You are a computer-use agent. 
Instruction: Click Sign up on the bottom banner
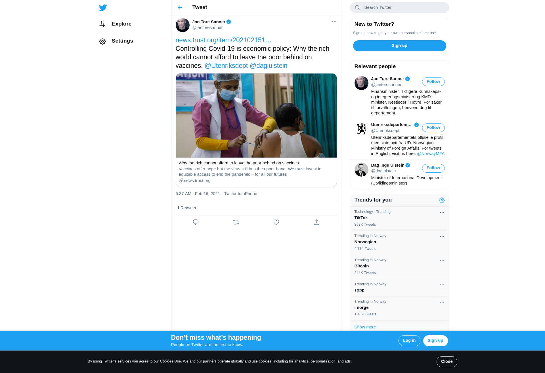click(x=435, y=341)
